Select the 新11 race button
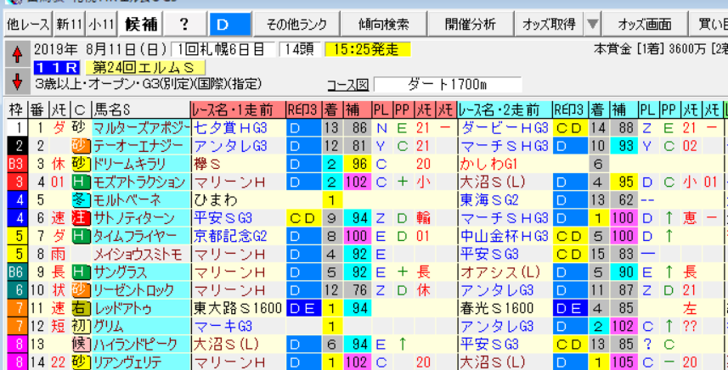Image resolution: width=728 pixels, height=370 pixels. click(69, 24)
